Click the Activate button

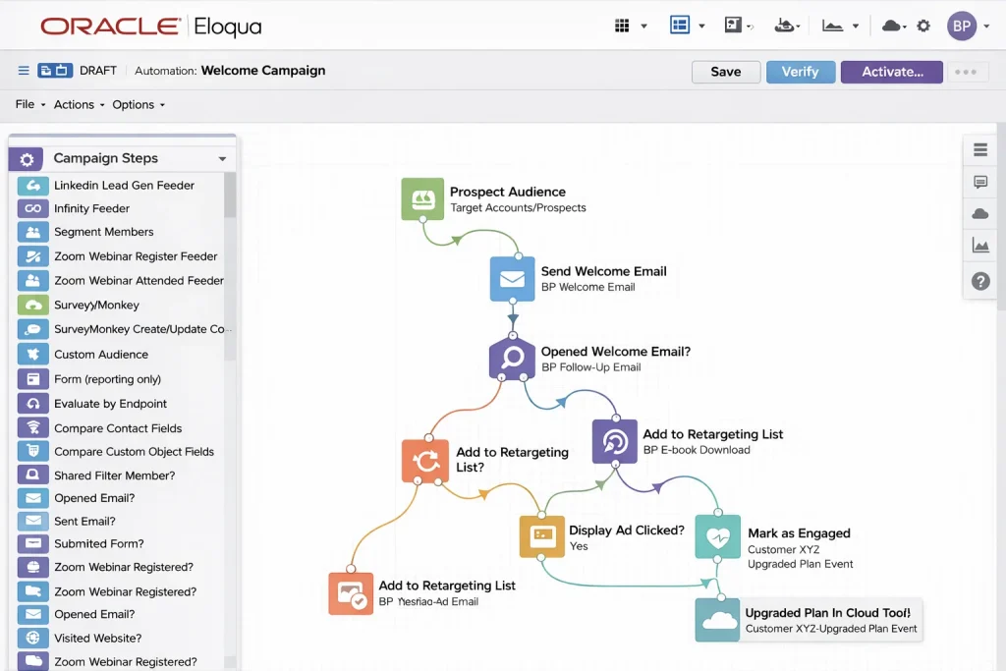click(891, 72)
